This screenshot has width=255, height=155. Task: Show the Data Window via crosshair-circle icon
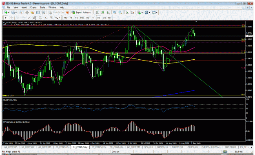pos(27,13)
